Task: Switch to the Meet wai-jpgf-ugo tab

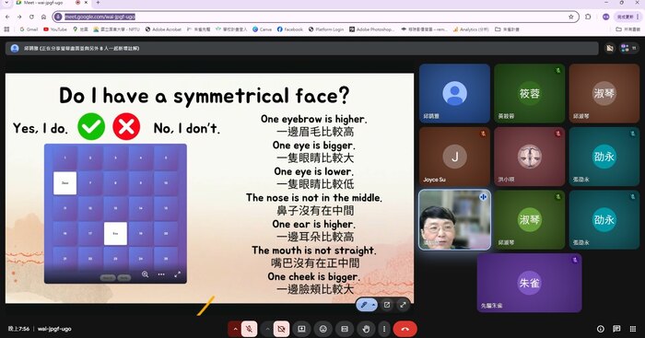Action: (x=52, y=3)
